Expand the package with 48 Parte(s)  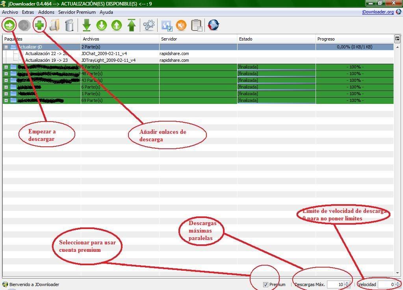(6, 74)
